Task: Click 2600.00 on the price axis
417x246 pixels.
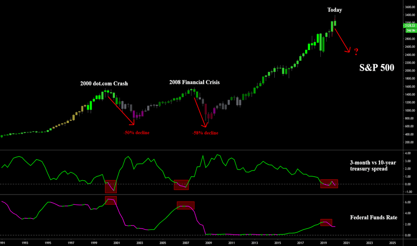Action: [410, 47]
